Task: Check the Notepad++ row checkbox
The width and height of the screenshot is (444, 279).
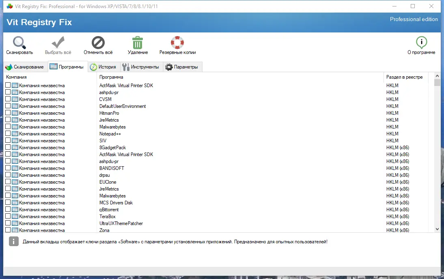Action: [x=8, y=133]
